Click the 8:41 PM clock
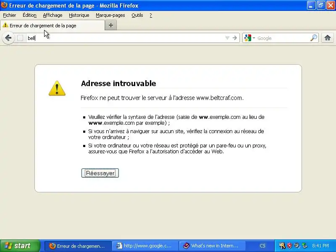The image size is (336, 252). click(x=320, y=246)
